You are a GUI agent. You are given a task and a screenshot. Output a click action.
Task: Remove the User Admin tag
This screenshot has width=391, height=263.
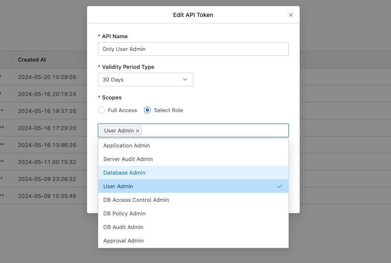coord(138,131)
